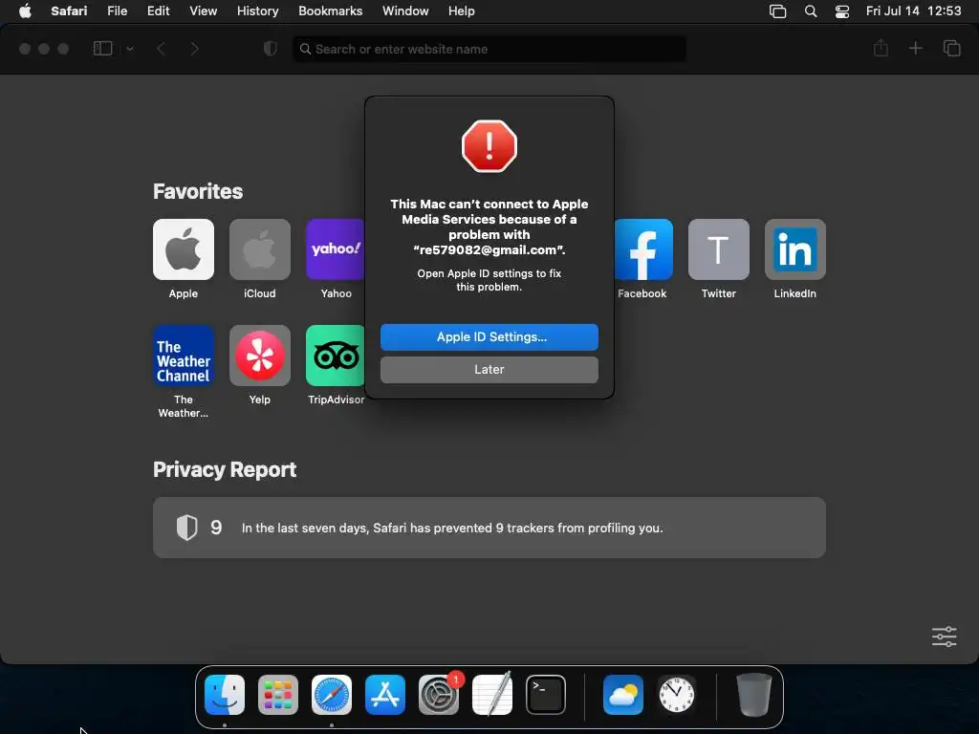Screen dimensions: 979x734
Task: Open the Apple menu
Action: pyautogui.click(x=25, y=11)
